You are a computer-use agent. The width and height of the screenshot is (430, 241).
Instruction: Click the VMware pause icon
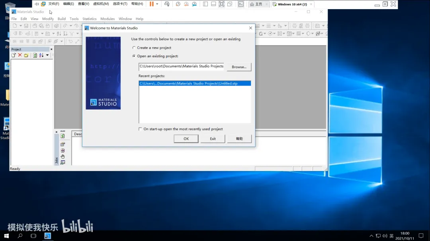coord(151,4)
